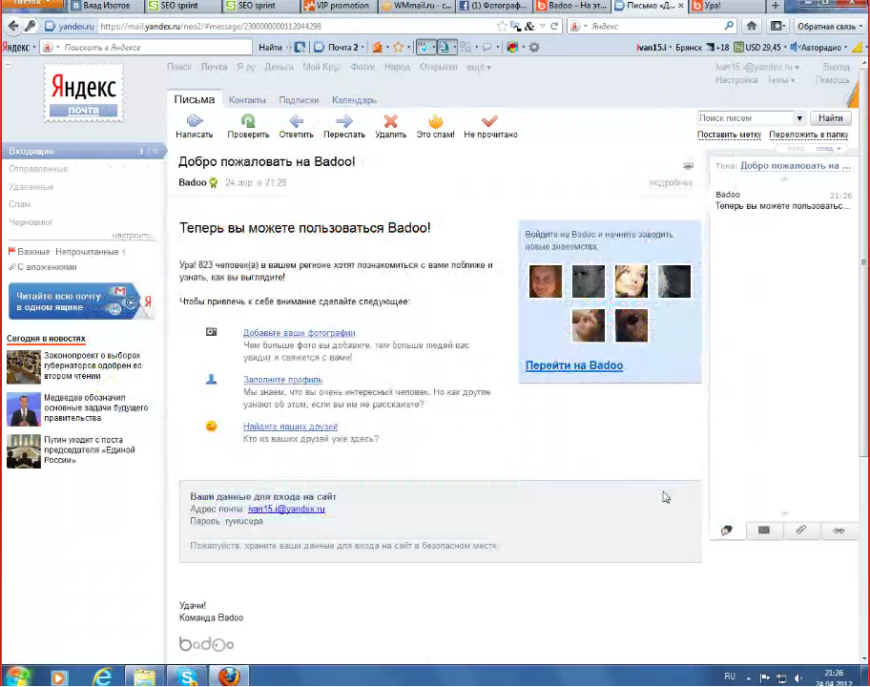Open the Темы dropdown

pos(780,80)
